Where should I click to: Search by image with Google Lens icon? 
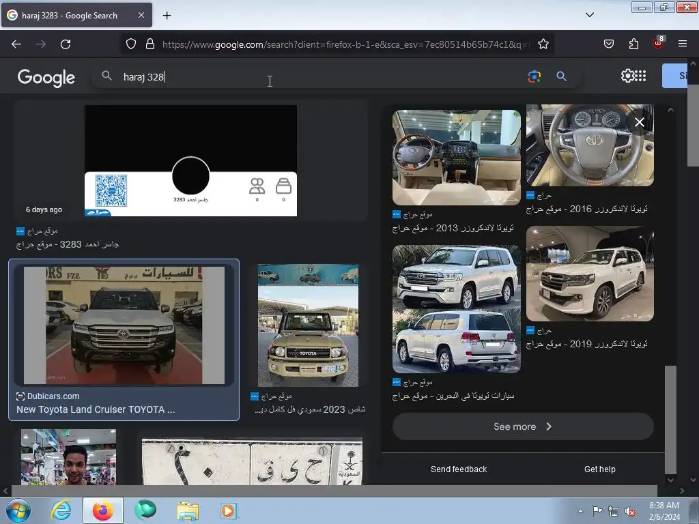click(x=534, y=76)
